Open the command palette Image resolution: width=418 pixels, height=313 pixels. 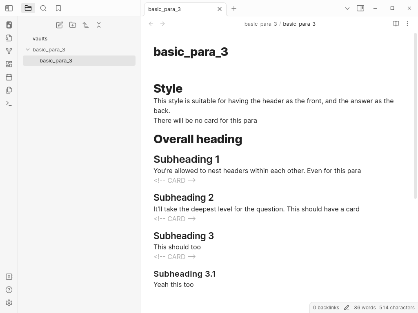9,103
